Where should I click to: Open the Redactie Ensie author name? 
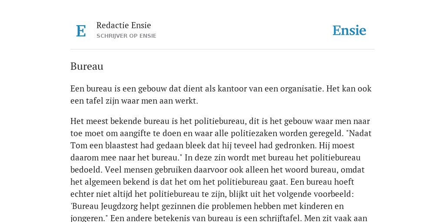(x=124, y=25)
